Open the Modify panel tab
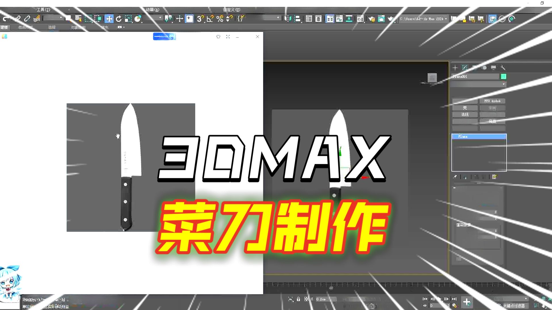This screenshot has height=310, width=552. pos(465,68)
